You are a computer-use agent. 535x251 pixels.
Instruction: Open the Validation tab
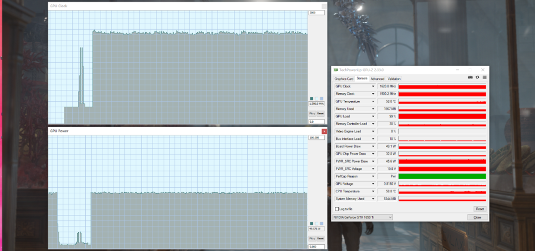coord(394,79)
